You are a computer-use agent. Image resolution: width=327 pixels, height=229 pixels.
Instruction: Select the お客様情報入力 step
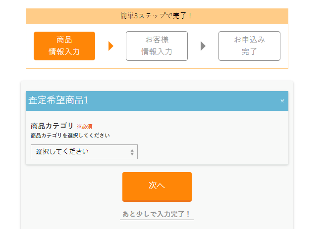pyautogui.click(x=157, y=46)
